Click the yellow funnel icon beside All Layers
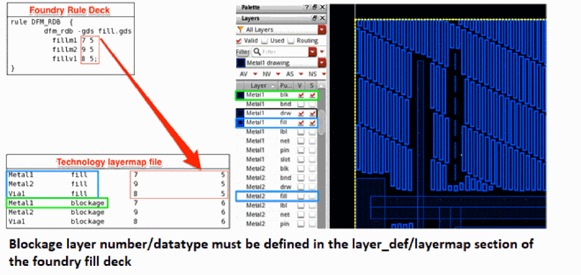581x275 pixels. pos(240,30)
